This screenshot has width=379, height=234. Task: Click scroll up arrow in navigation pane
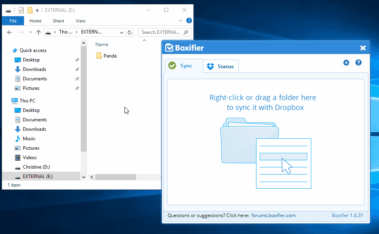(x=84, y=43)
